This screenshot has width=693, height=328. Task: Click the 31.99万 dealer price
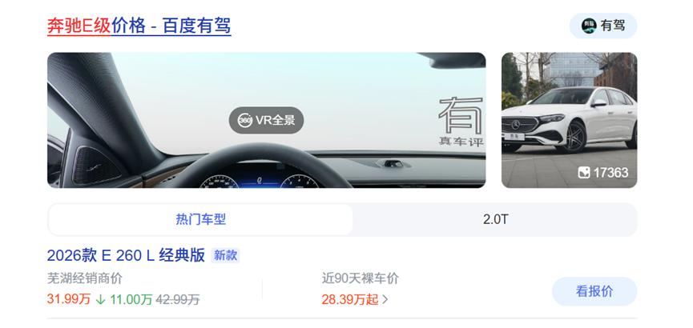(x=69, y=300)
